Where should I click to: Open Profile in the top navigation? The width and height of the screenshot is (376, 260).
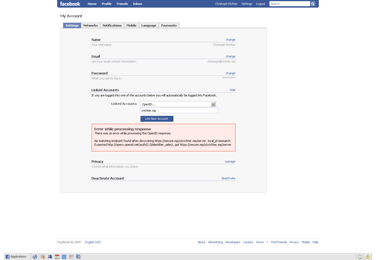tap(107, 4)
